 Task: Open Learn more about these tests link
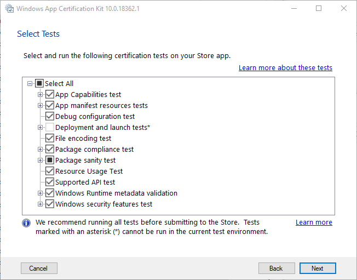[285, 67]
